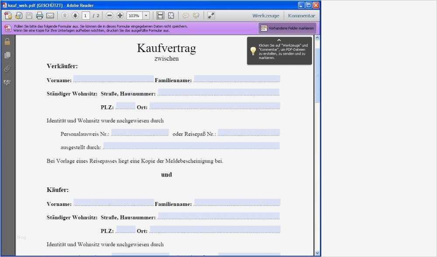Click Verkäufer Ort field
The height and width of the screenshot is (257, 437).
[215, 106]
